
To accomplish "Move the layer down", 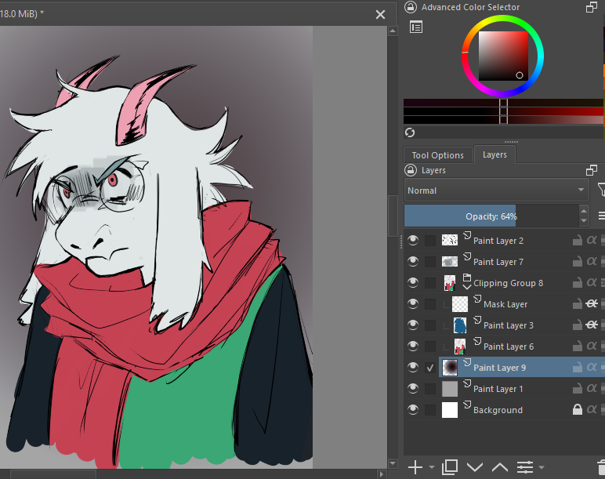I will click(x=475, y=467).
